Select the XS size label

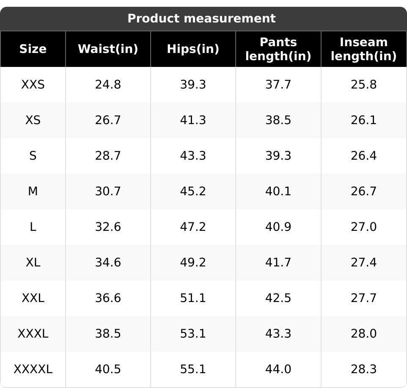click(33, 120)
